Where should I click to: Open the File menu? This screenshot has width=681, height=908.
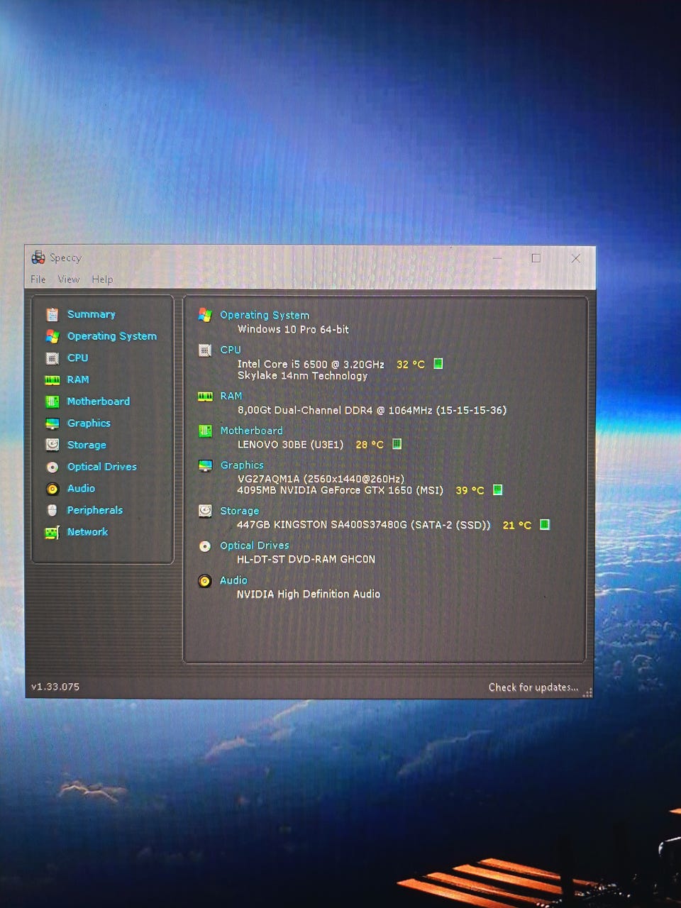click(x=38, y=279)
